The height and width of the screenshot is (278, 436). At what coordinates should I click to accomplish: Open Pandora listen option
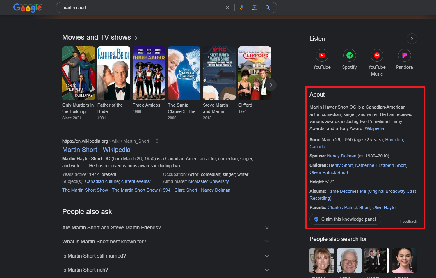(404, 60)
